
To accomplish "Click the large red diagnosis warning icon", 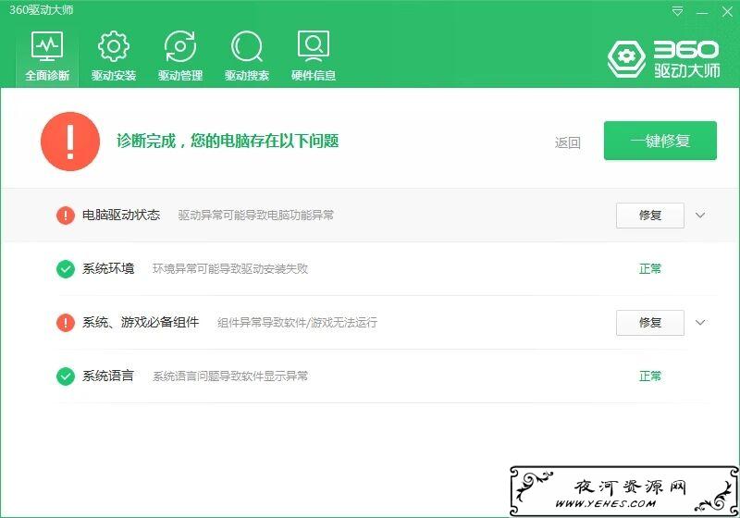I will [70, 141].
